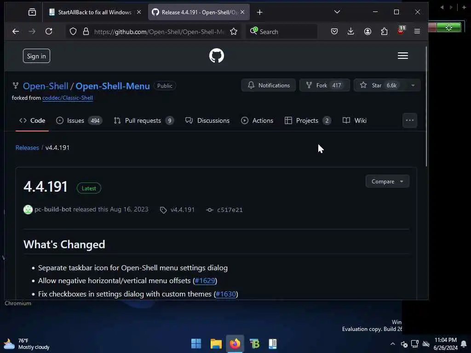
Task: View site security lock info
Action: pyautogui.click(x=86, y=32)
